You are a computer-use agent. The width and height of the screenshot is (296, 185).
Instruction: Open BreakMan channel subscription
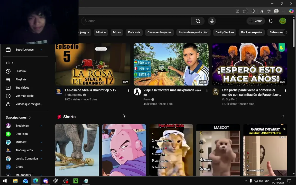tap(25, 126)
